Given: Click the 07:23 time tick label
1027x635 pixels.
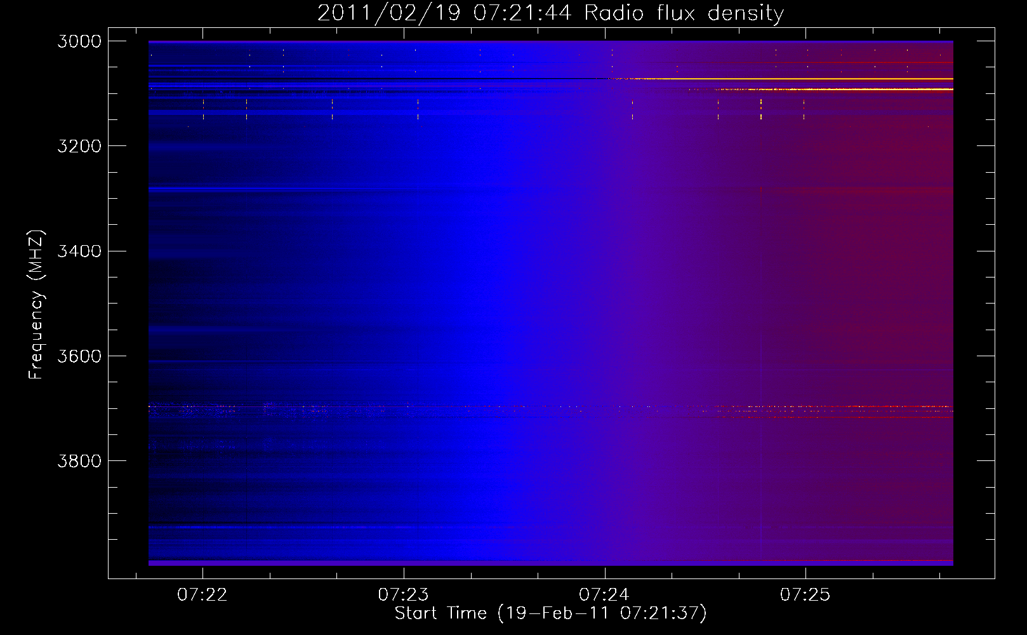Looking at the screenshot, I should click(x=404, y=595).
